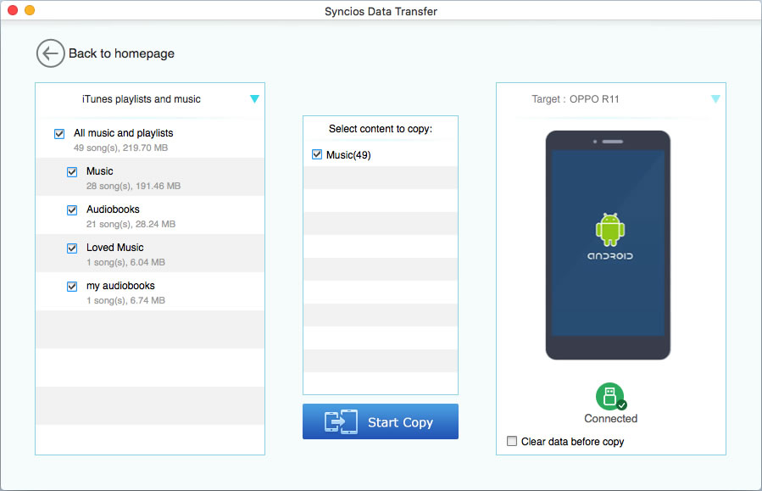Click the Android phone device image
The height and width of the screenshot is (491, 762).
click(608, 245)
